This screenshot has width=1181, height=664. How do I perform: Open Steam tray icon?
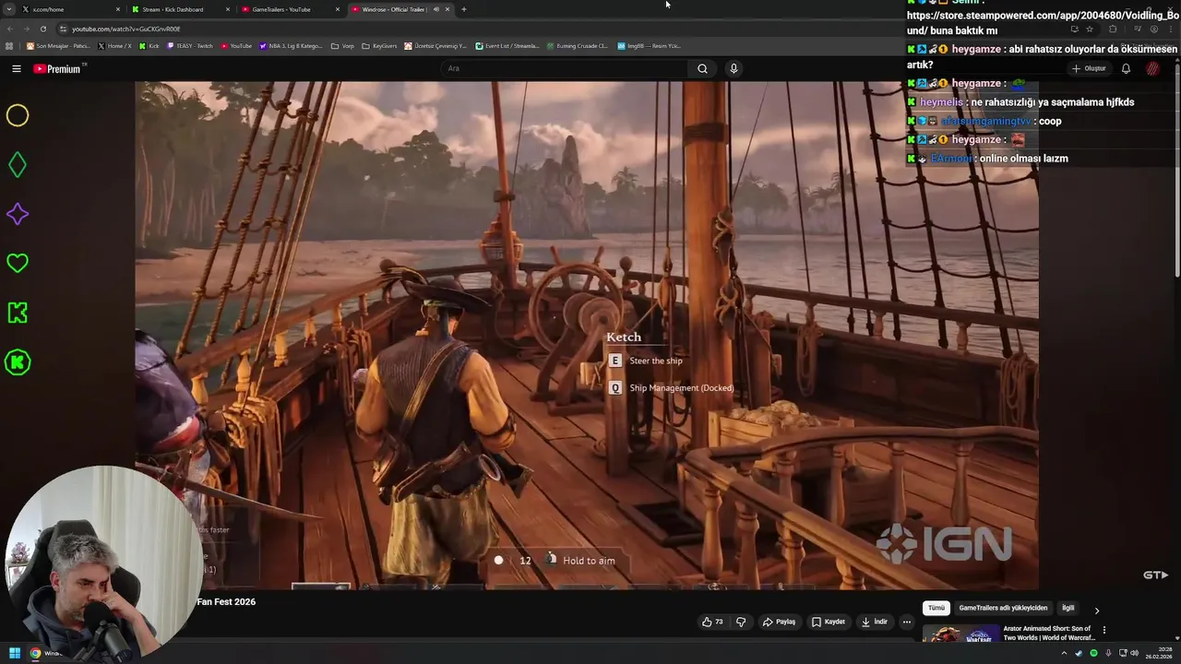(1079, 653)
